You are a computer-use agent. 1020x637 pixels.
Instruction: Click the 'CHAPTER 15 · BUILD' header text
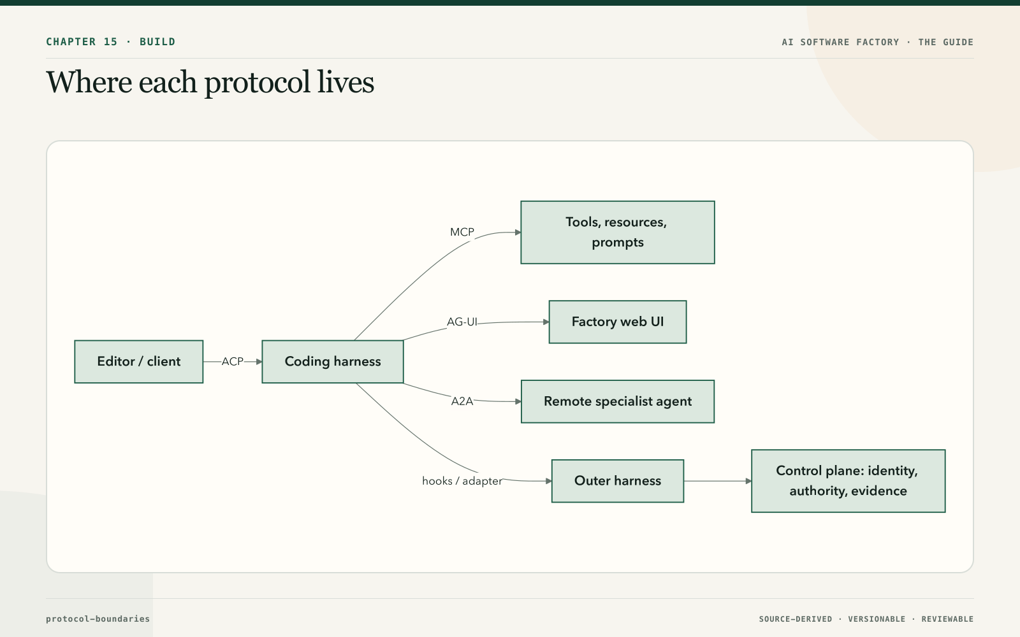click(111, 42)
